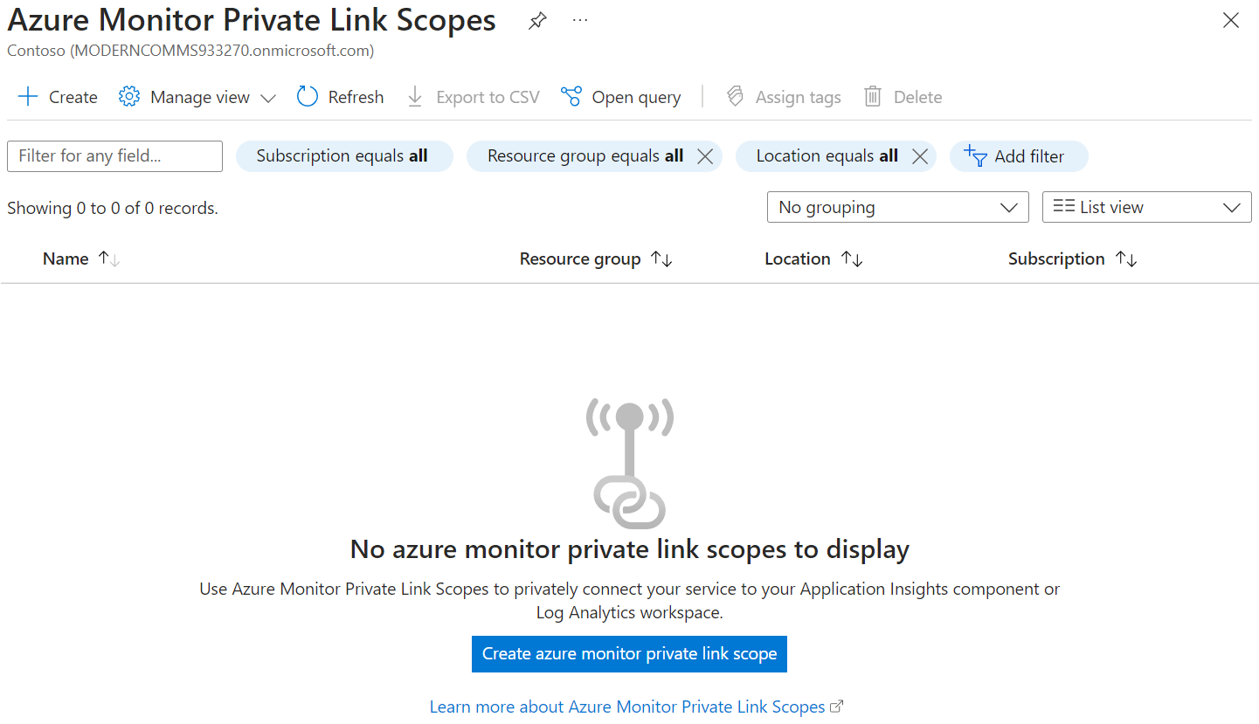1259x724 pixels.
Task: Click Create azure monitor private link scope
Action: (x=629, y=654)
